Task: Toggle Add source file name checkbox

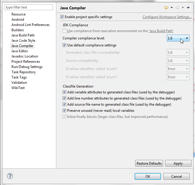Action: [64, 104]
